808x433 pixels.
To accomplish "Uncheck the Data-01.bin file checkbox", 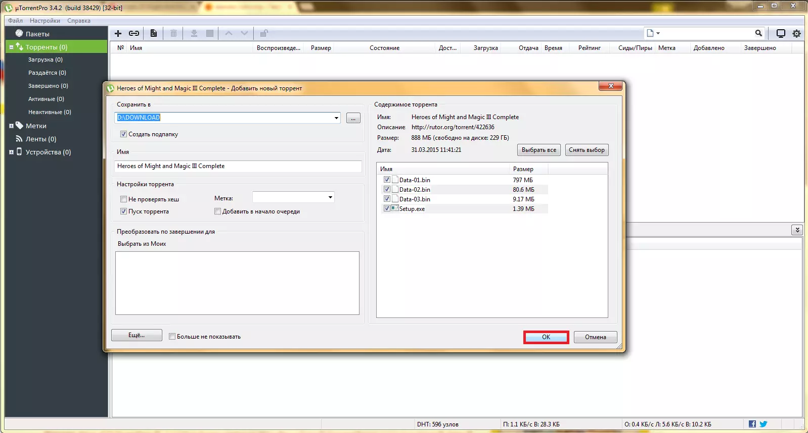I will coord(387,180).
